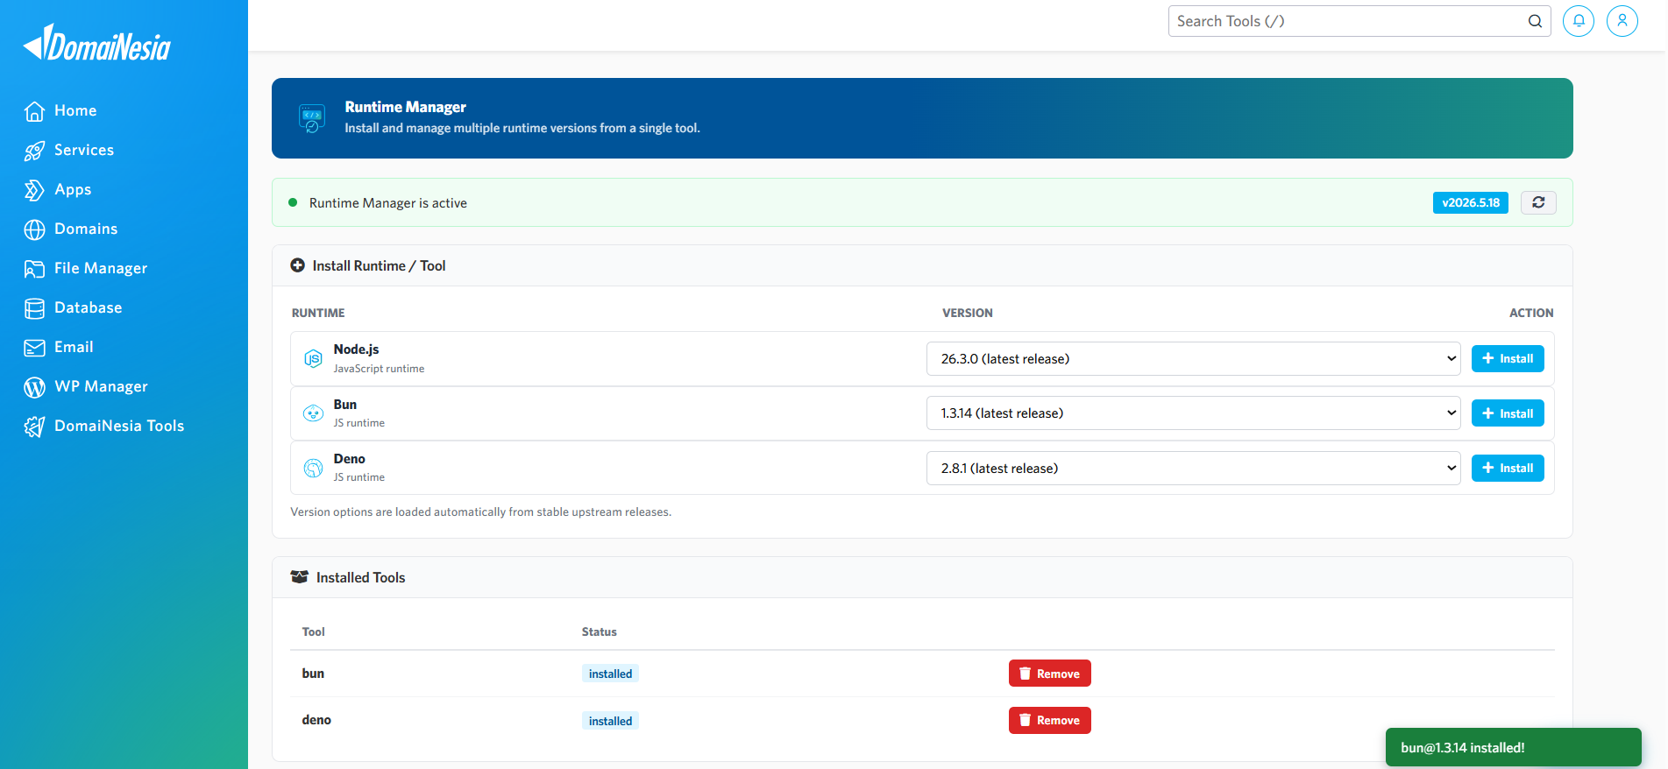
Task: Install the Node.js runtime
Action: [1508, 358]
